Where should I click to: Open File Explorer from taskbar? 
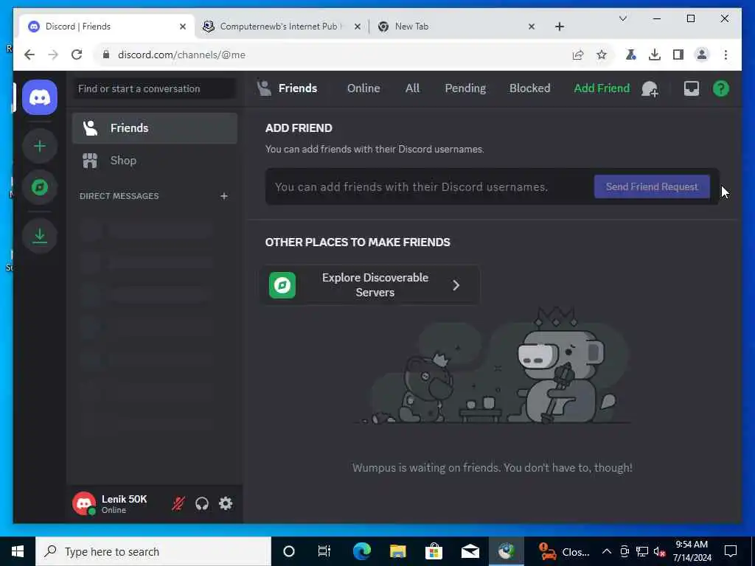click(x=397, y=551)
